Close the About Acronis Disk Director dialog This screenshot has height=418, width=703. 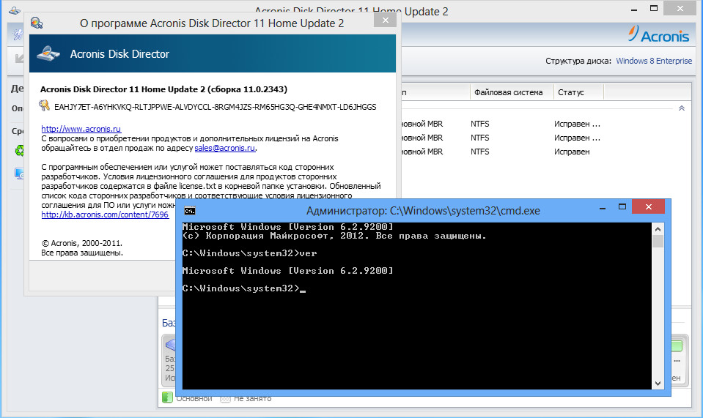(x=382, y=23)
